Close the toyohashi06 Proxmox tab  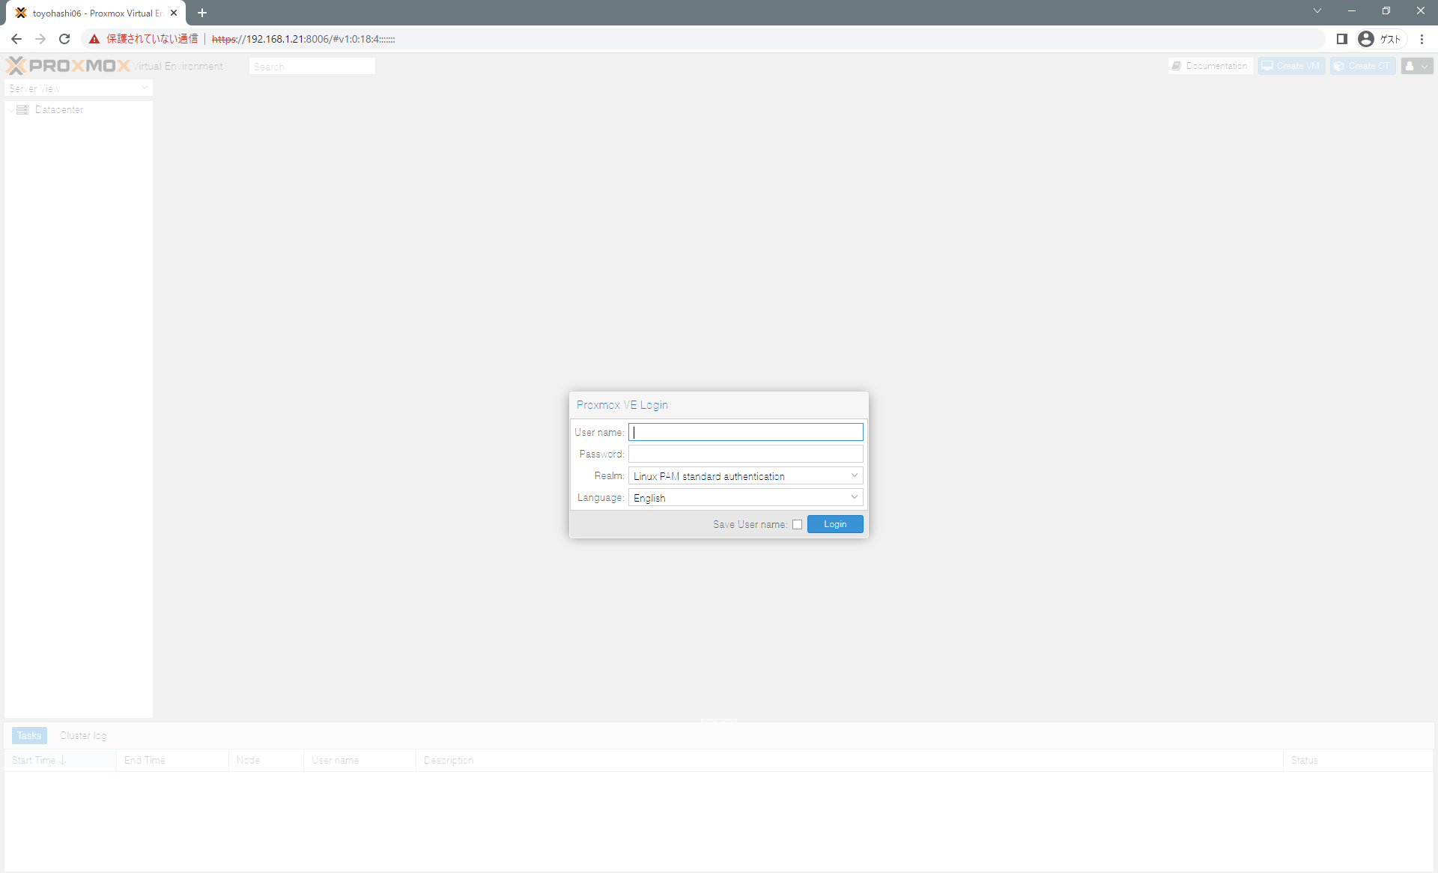[x=174, y=13]
